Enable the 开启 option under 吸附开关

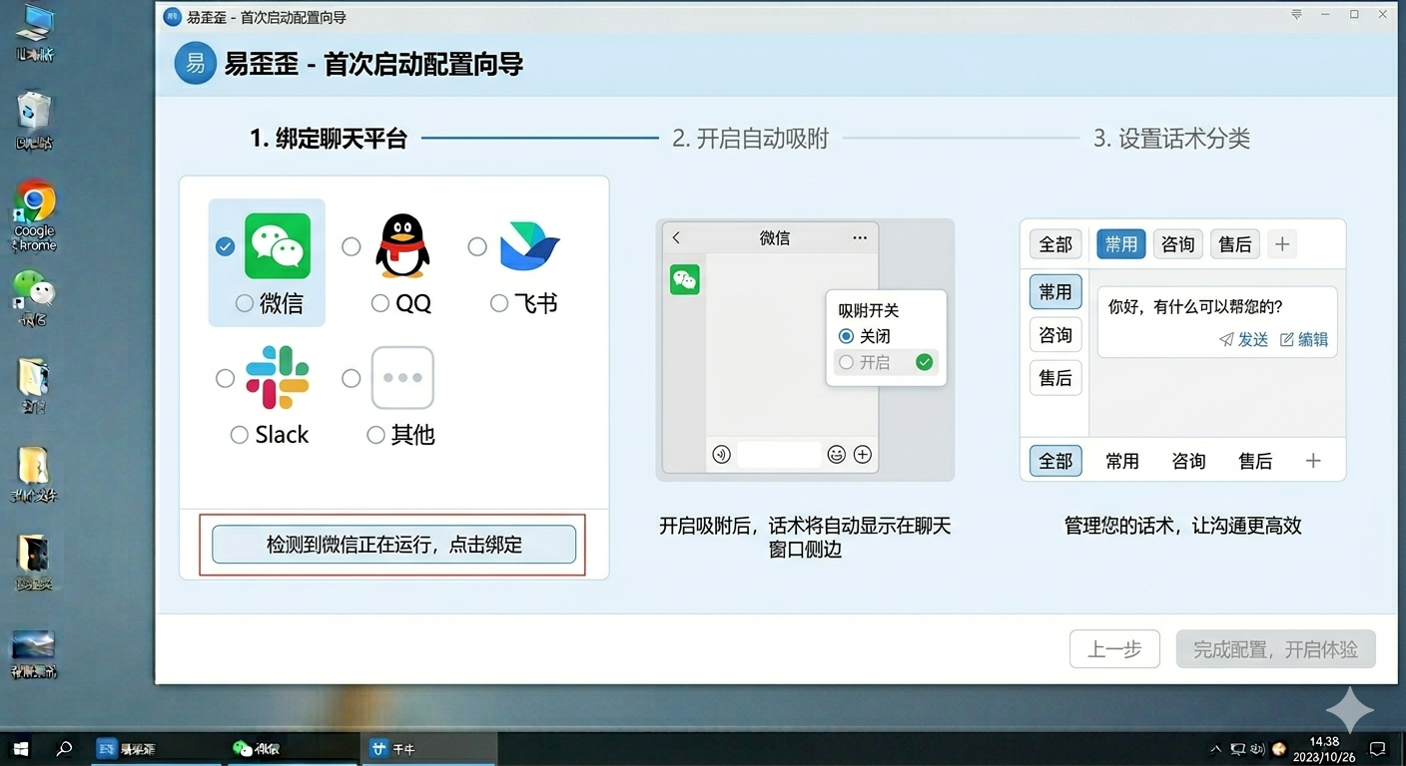click(x=846, y=362)
